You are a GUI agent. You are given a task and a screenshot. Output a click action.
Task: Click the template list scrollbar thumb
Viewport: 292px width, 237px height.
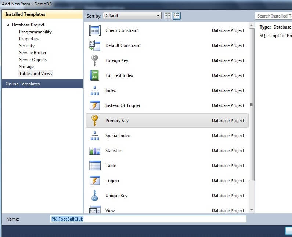252,104
